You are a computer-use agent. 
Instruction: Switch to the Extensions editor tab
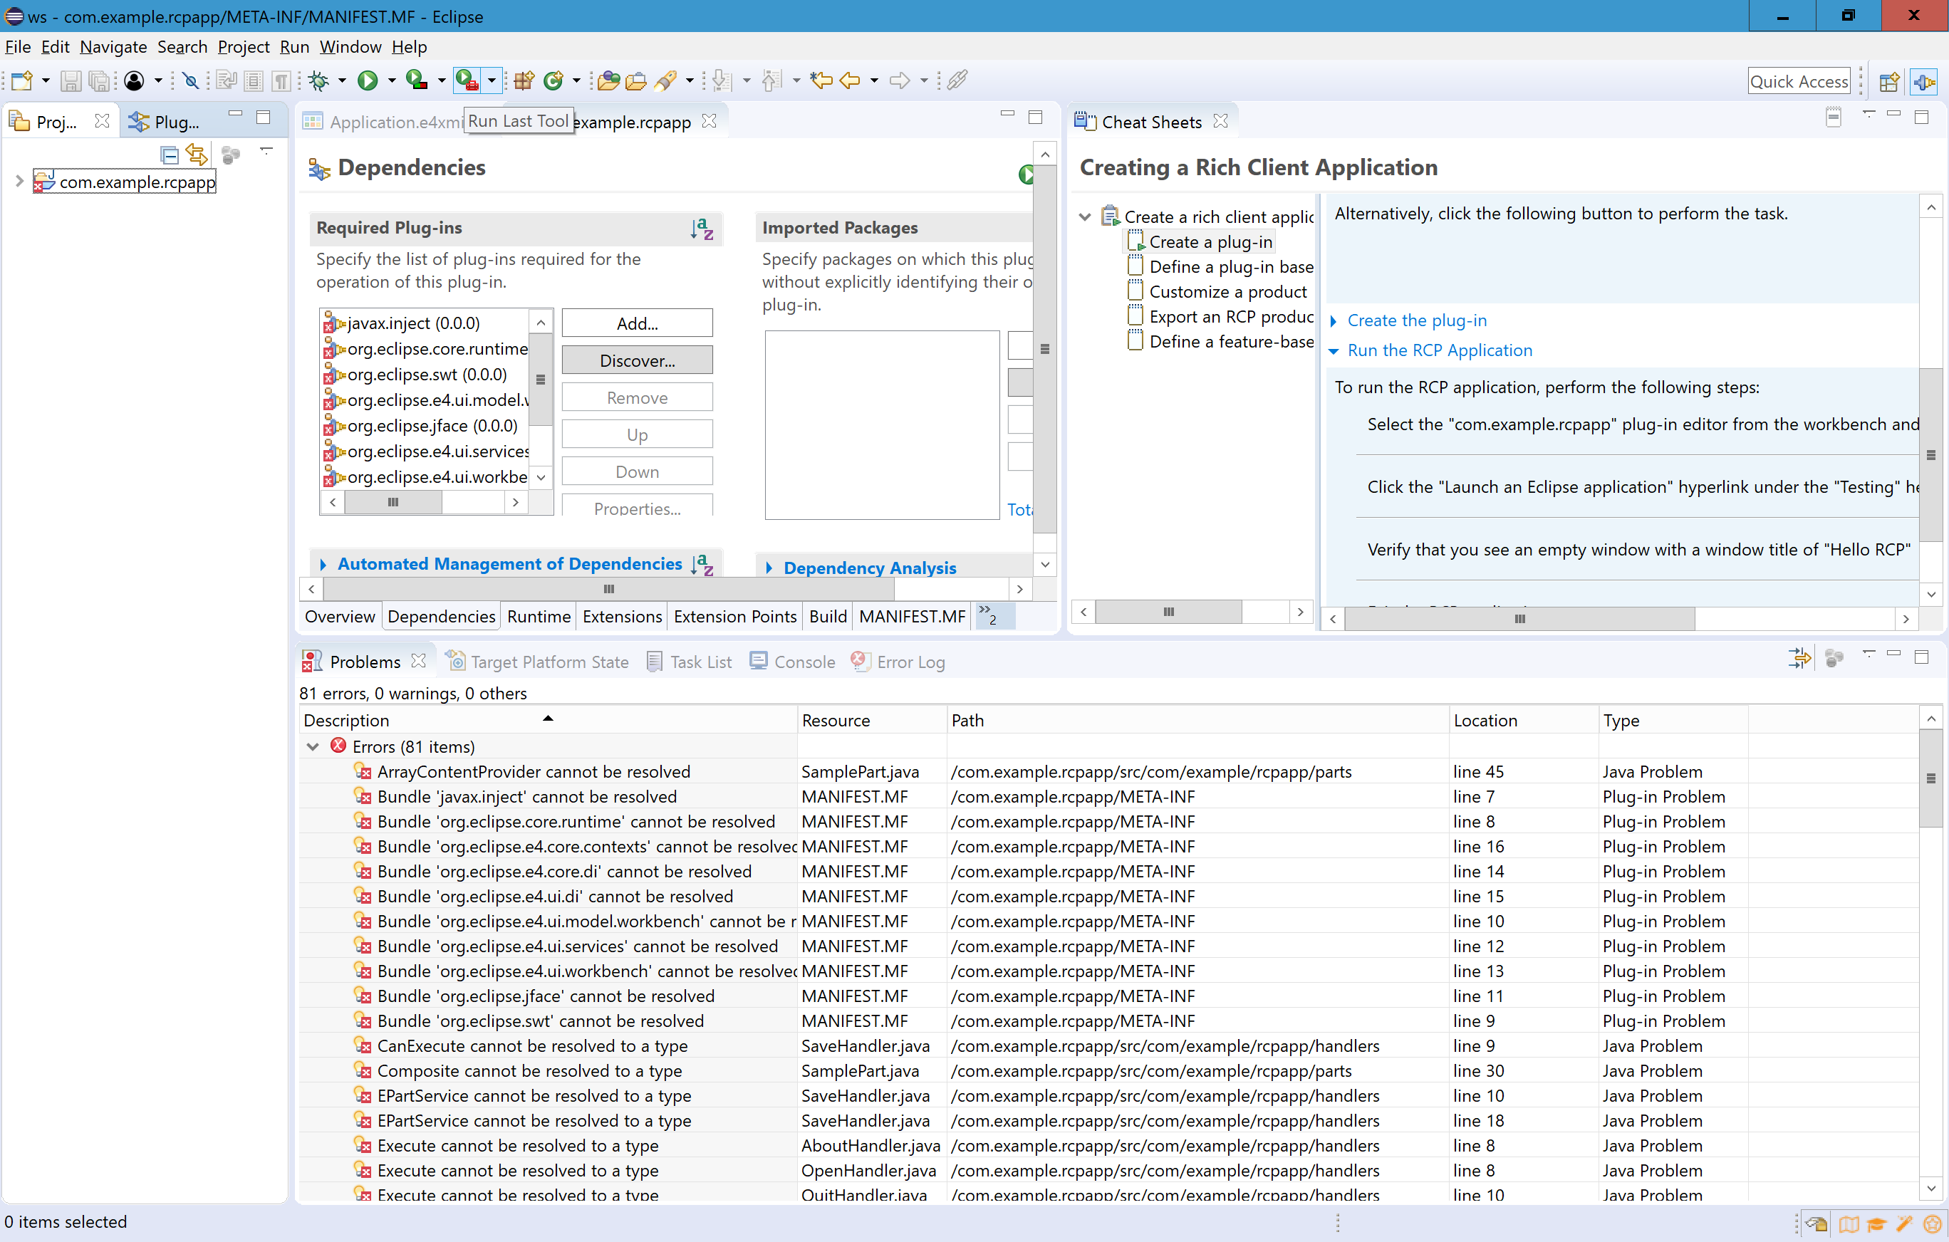pos(622,617)
